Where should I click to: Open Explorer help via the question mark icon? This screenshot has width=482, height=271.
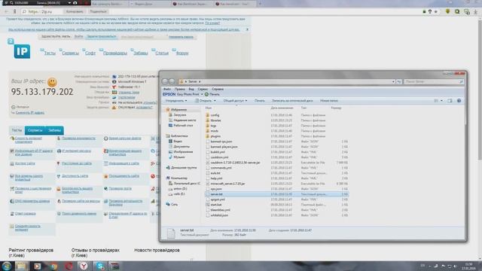click(x=459, y=101)
